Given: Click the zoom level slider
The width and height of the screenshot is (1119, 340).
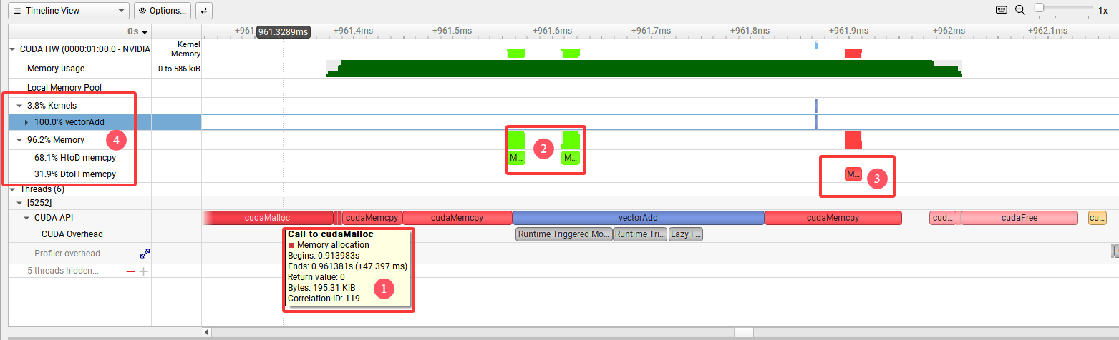Looking at the screenshot, I should pyautogui.click(x=1062, y=8).
